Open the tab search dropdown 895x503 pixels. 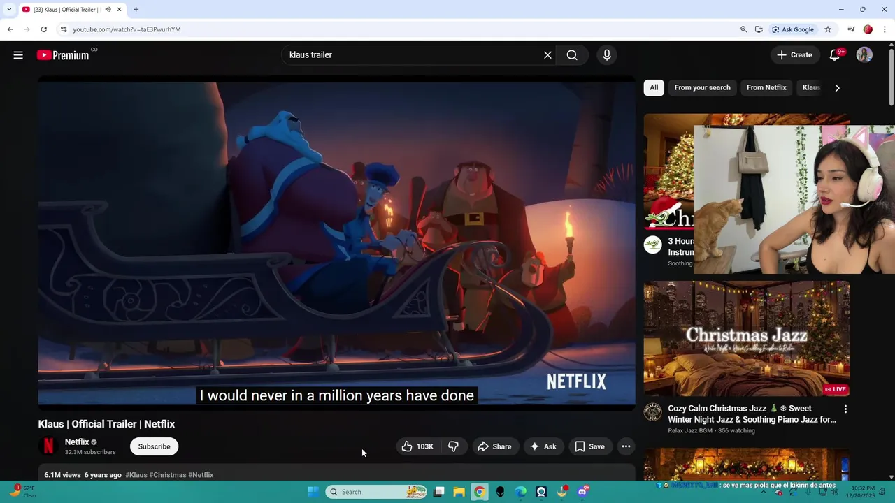8,10
